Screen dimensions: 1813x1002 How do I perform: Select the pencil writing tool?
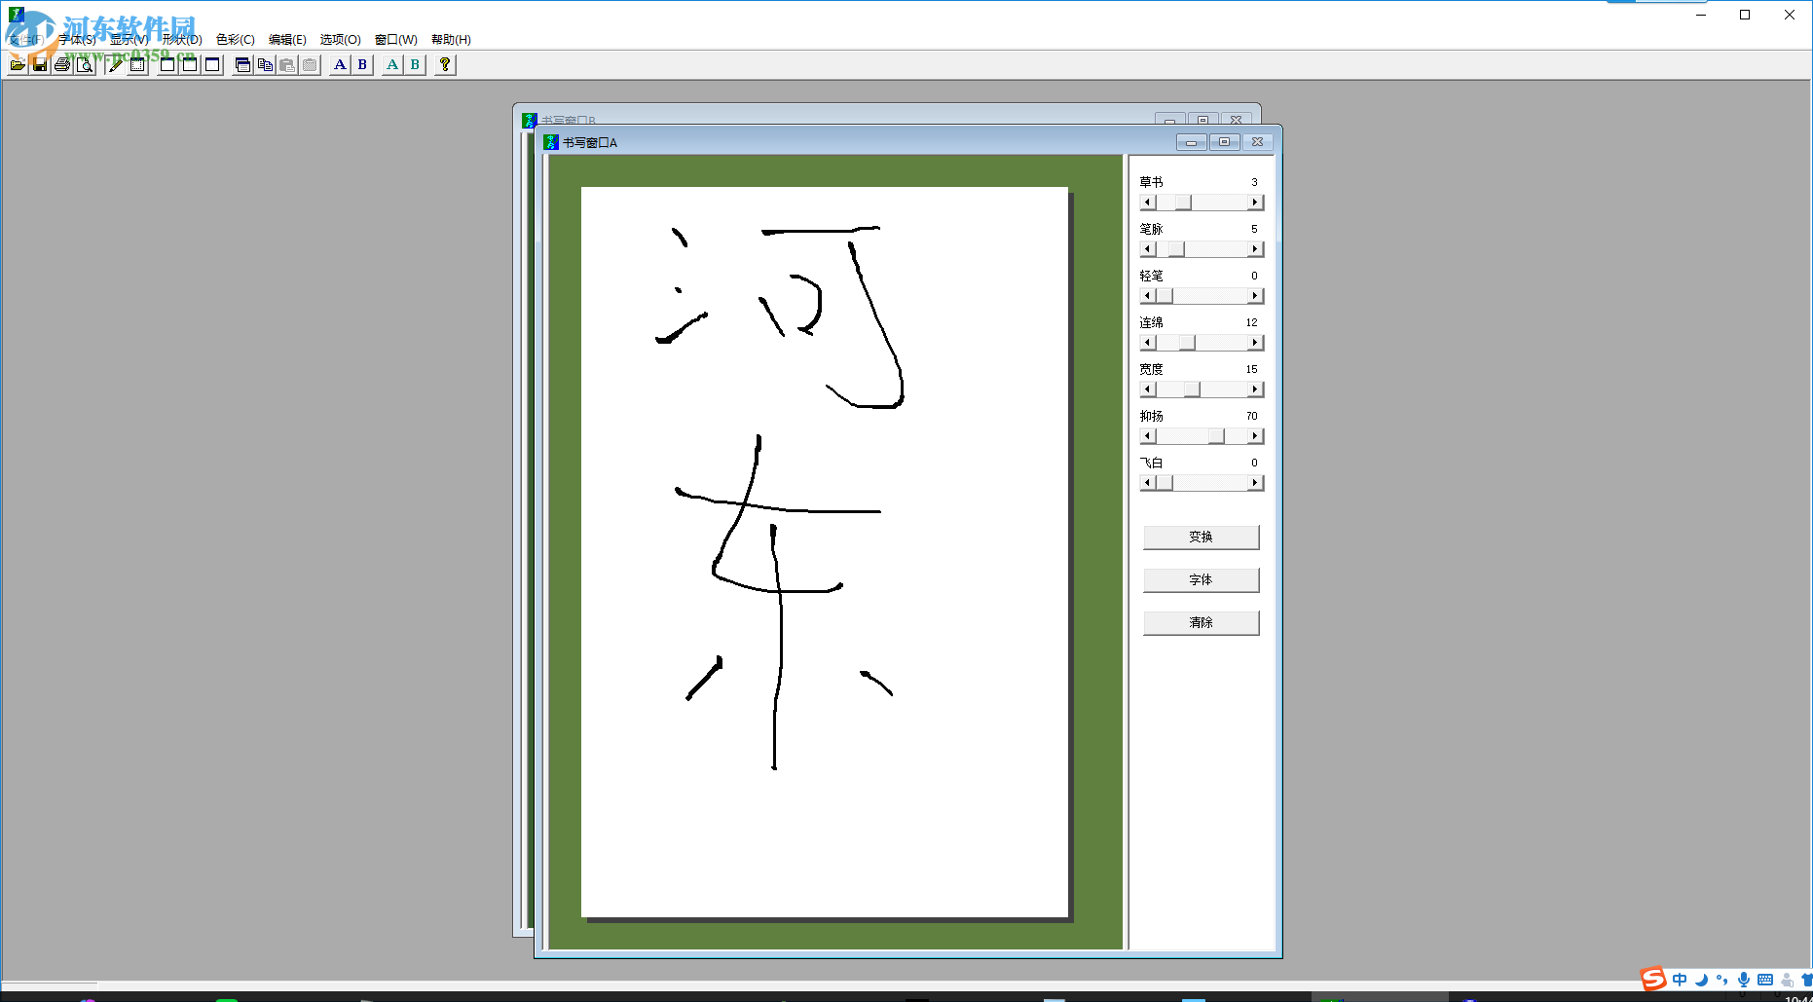(x=114, y=64)
